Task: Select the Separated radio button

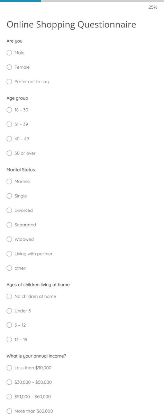Action: point(9,225)
